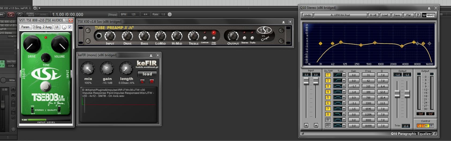The image size is (451, 141).
Task: Open filter type dropdown for Q10 band 2
Action: point(344,81)
